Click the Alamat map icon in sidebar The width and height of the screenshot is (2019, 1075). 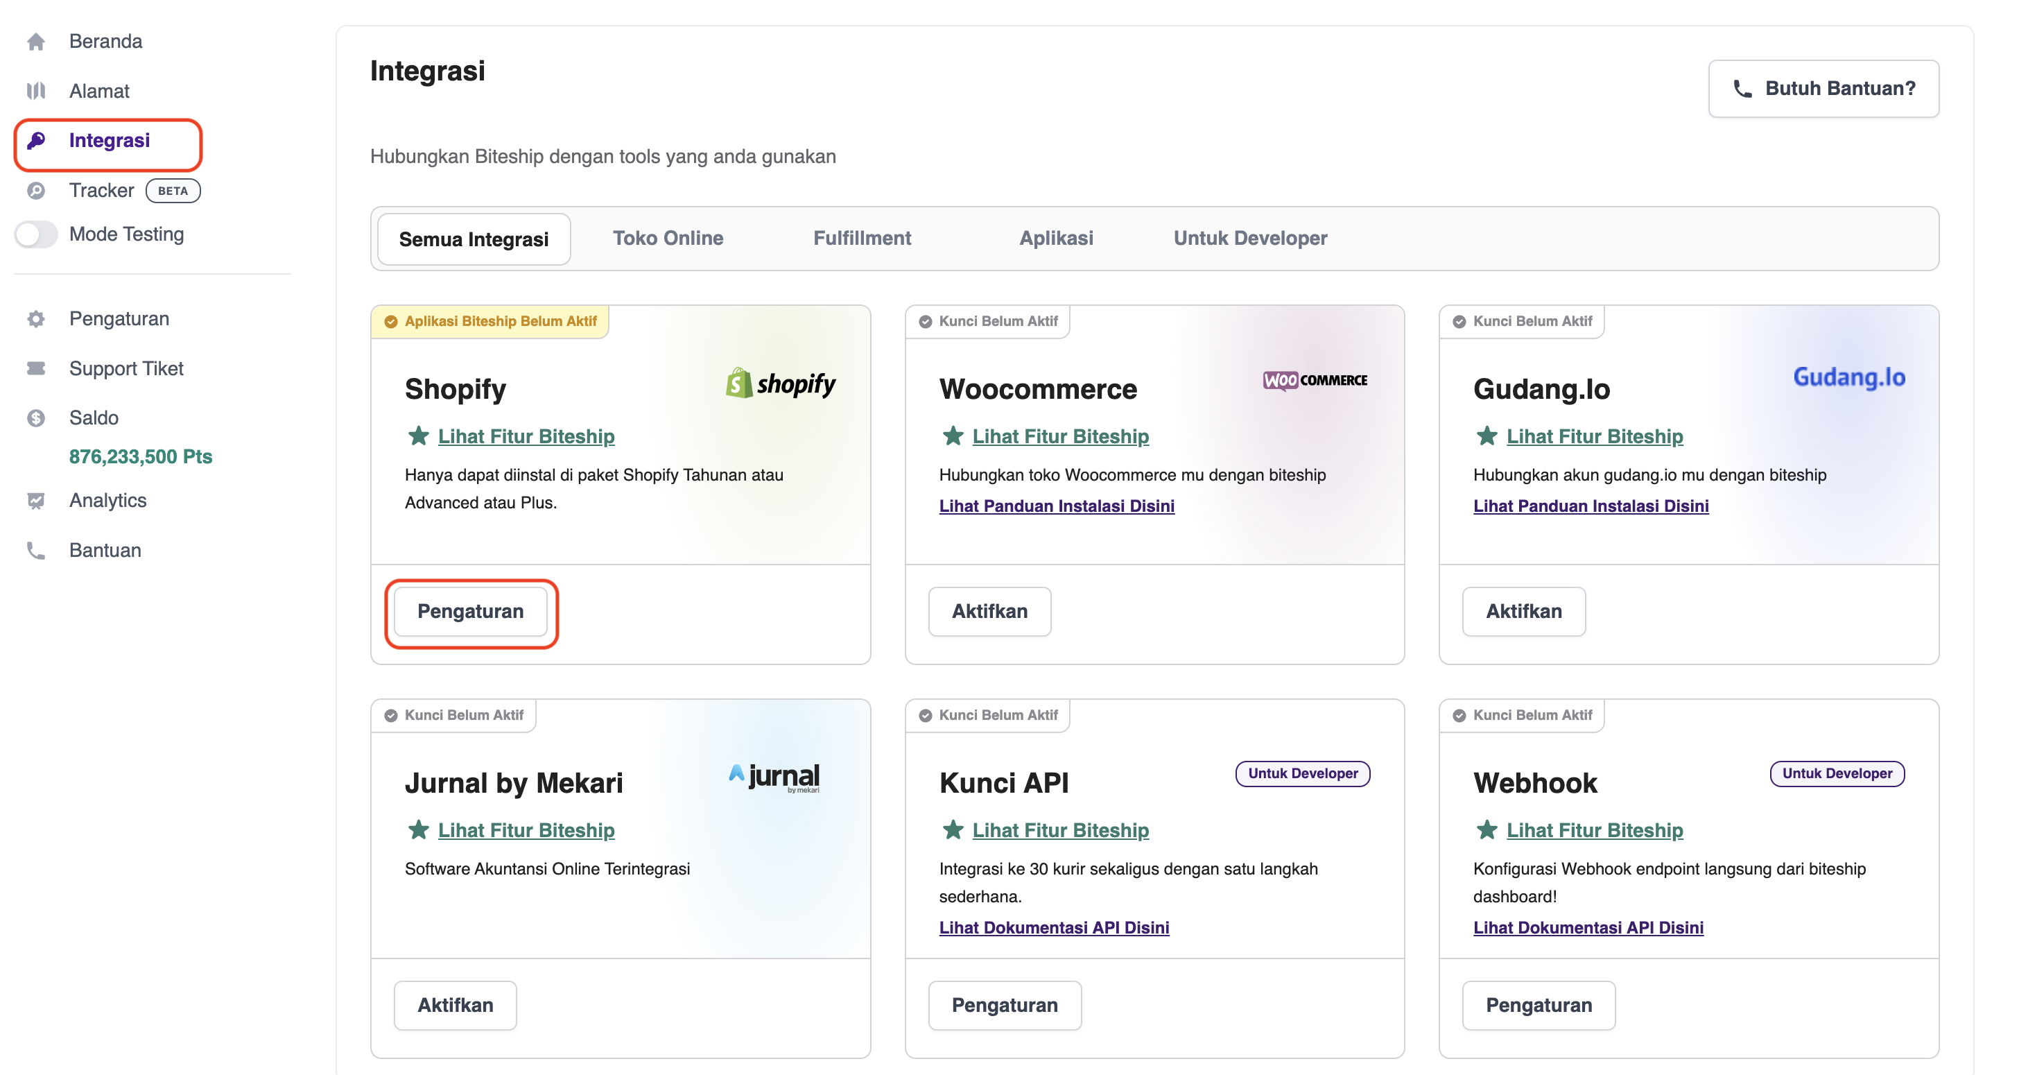36,91
